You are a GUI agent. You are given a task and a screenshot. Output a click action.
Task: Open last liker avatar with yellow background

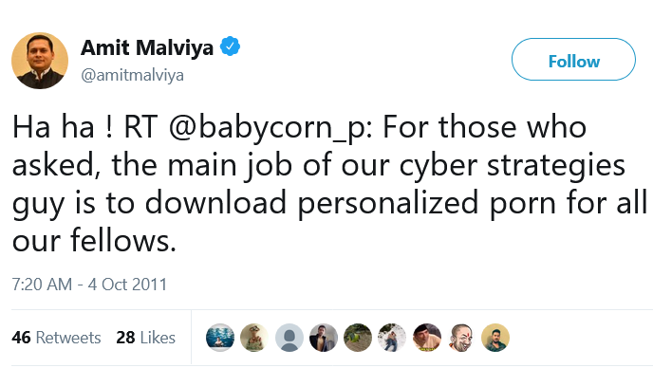tap(495, 338)
